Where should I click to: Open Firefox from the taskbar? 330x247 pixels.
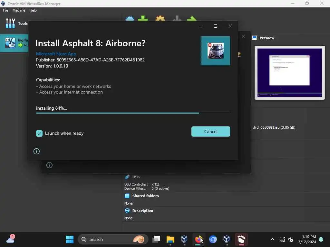199,239
